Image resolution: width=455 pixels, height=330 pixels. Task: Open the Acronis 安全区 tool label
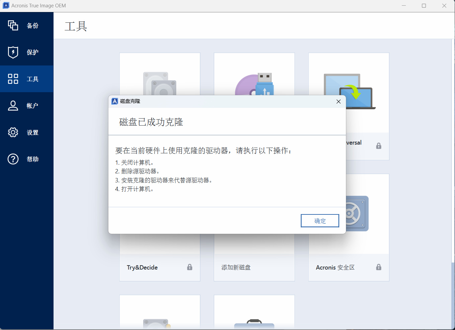point(335,268)
